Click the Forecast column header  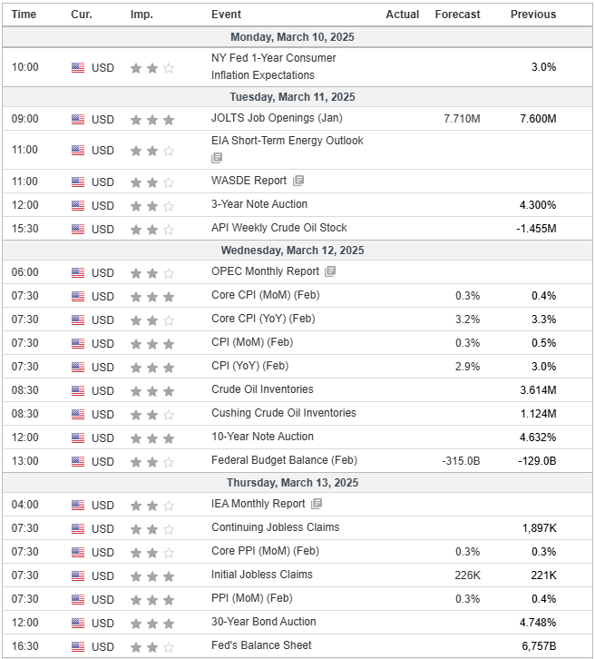(x=457, y=15)
